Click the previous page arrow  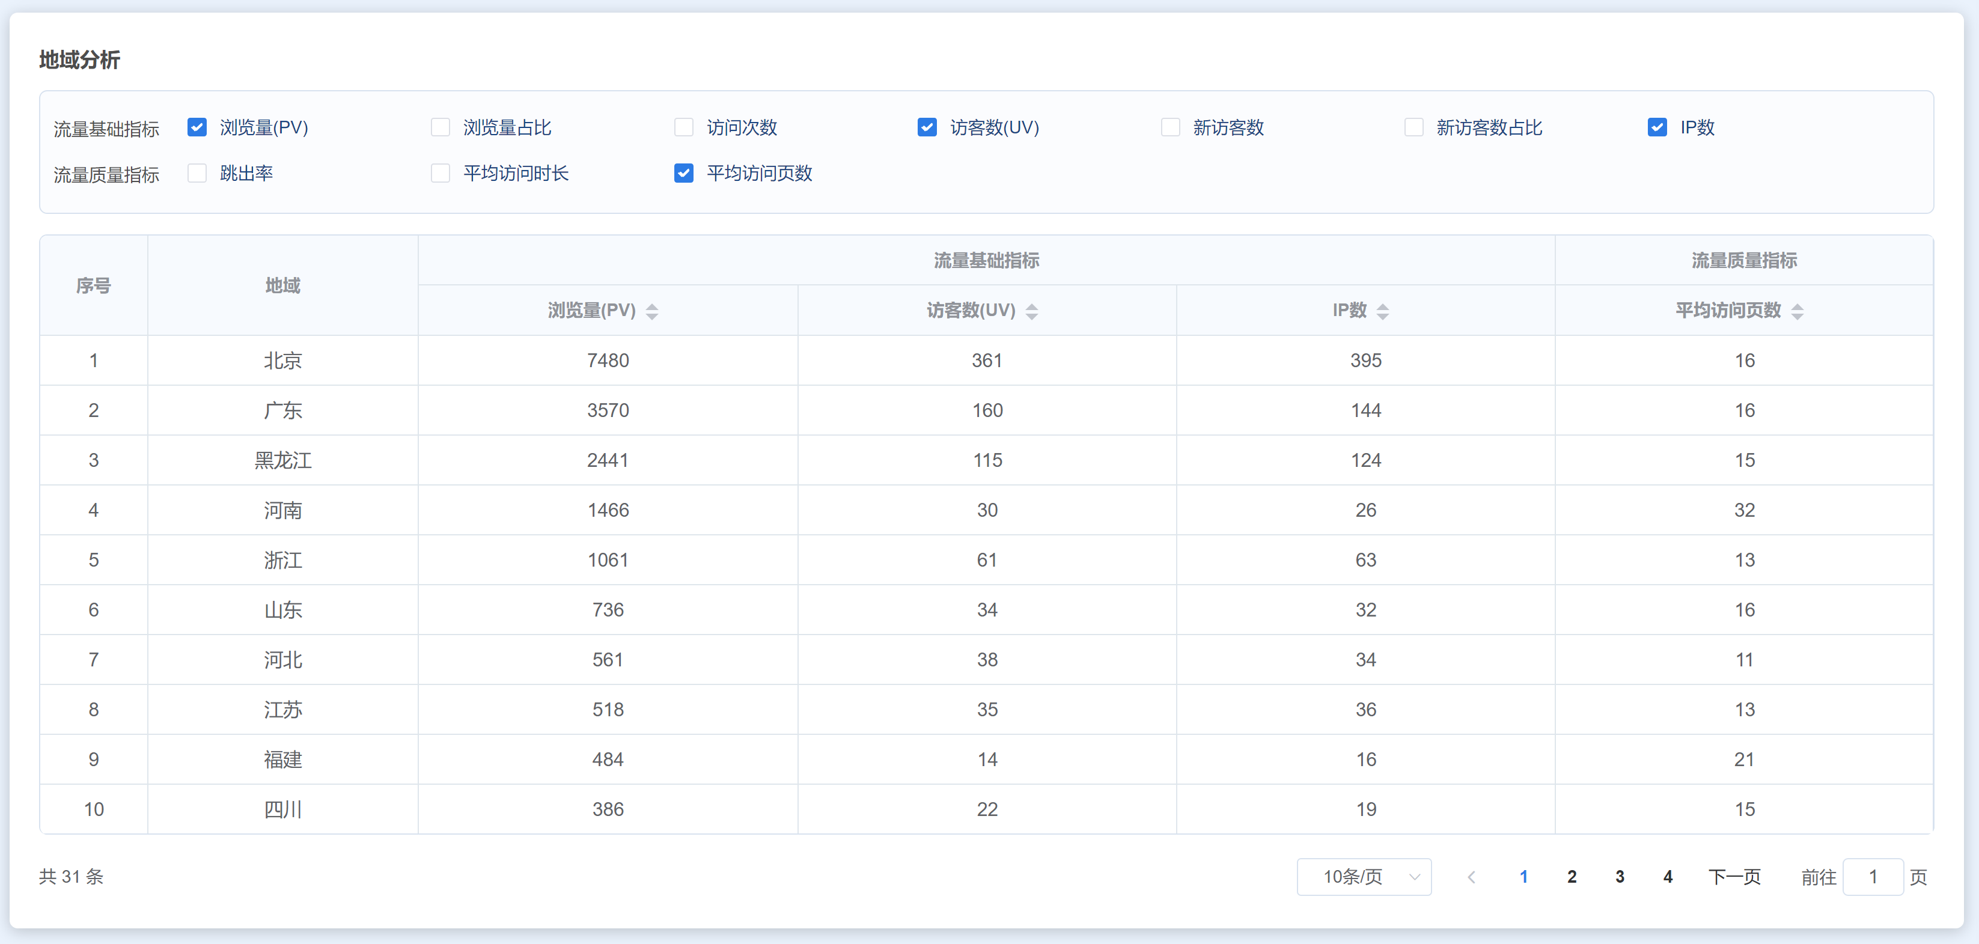point(1471,877)
